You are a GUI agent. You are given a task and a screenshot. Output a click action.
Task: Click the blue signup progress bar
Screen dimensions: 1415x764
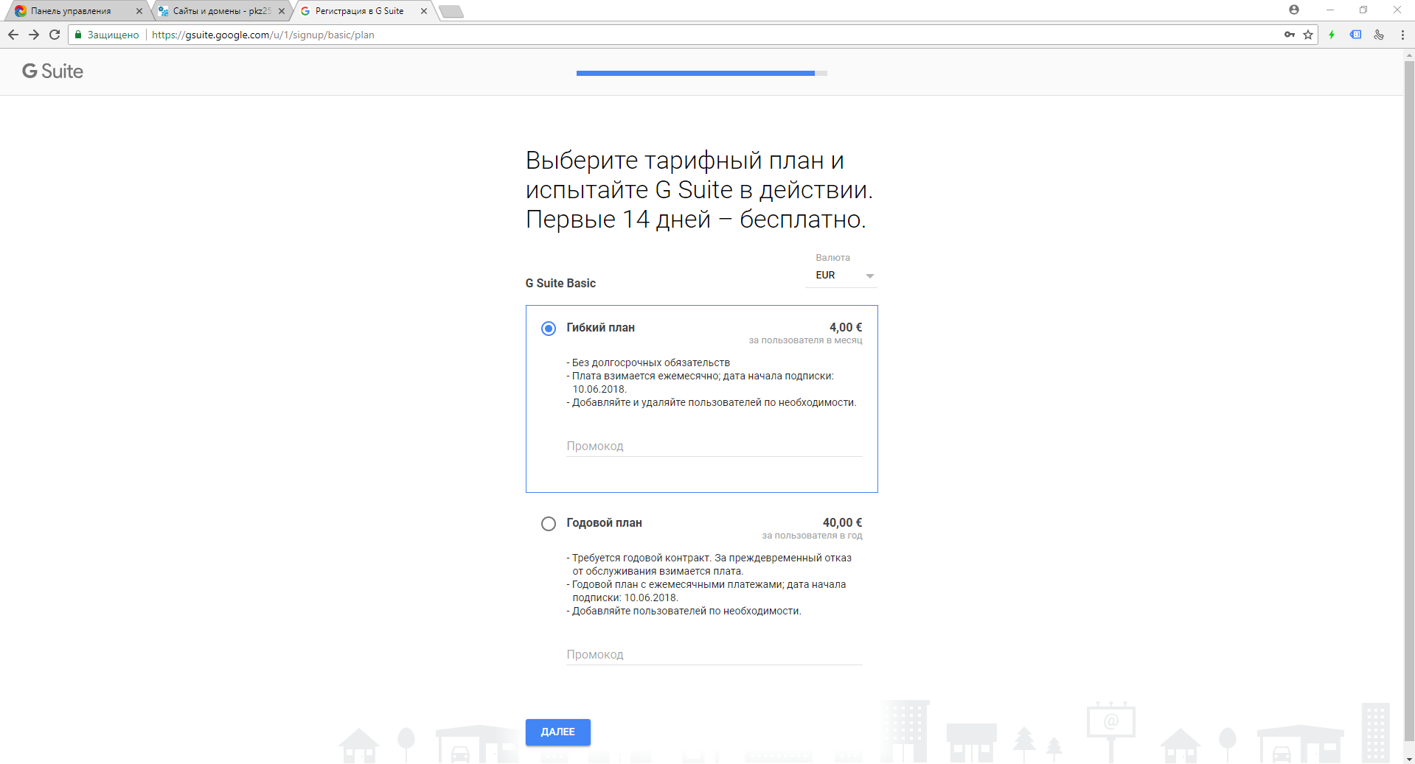coord(701,73)
